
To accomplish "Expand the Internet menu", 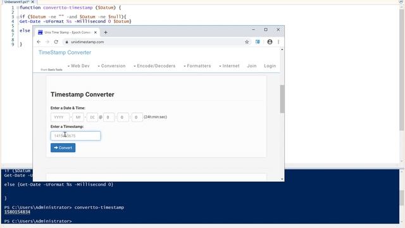I will coord(229,66).
